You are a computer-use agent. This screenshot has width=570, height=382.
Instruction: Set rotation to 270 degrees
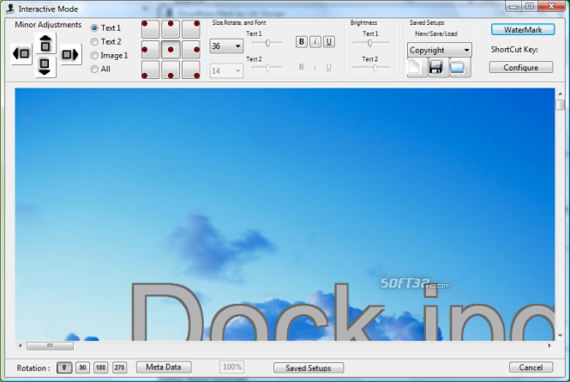pos(120,367)
